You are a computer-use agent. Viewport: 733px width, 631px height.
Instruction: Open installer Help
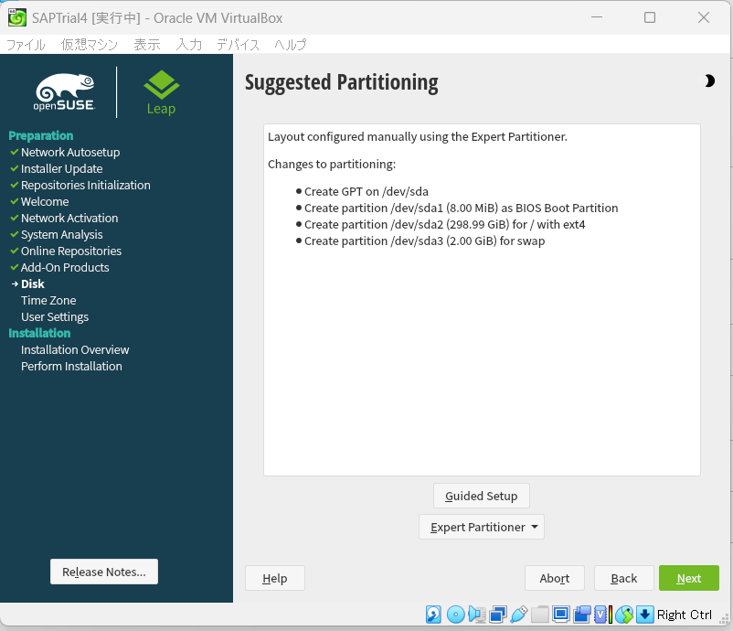coord(275,578)
